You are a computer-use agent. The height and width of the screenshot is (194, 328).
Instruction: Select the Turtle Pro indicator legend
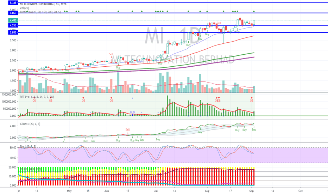click(40, 12)
